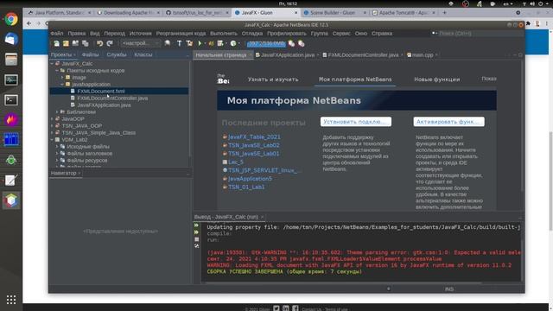Switch to the Службы panel tab
The image size is (553, 311).
(x=117, y=54)
